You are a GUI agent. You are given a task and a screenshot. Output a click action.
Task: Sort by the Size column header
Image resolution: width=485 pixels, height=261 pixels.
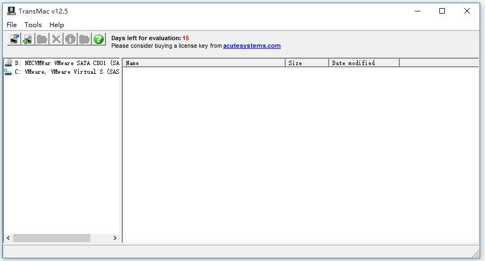(307, 63)
